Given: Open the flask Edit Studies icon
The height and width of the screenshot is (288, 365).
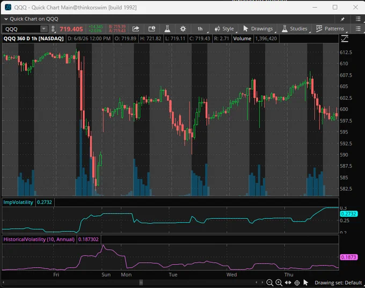Looking at the screenshot, I should pyautogui.click(x=167, y=29).
